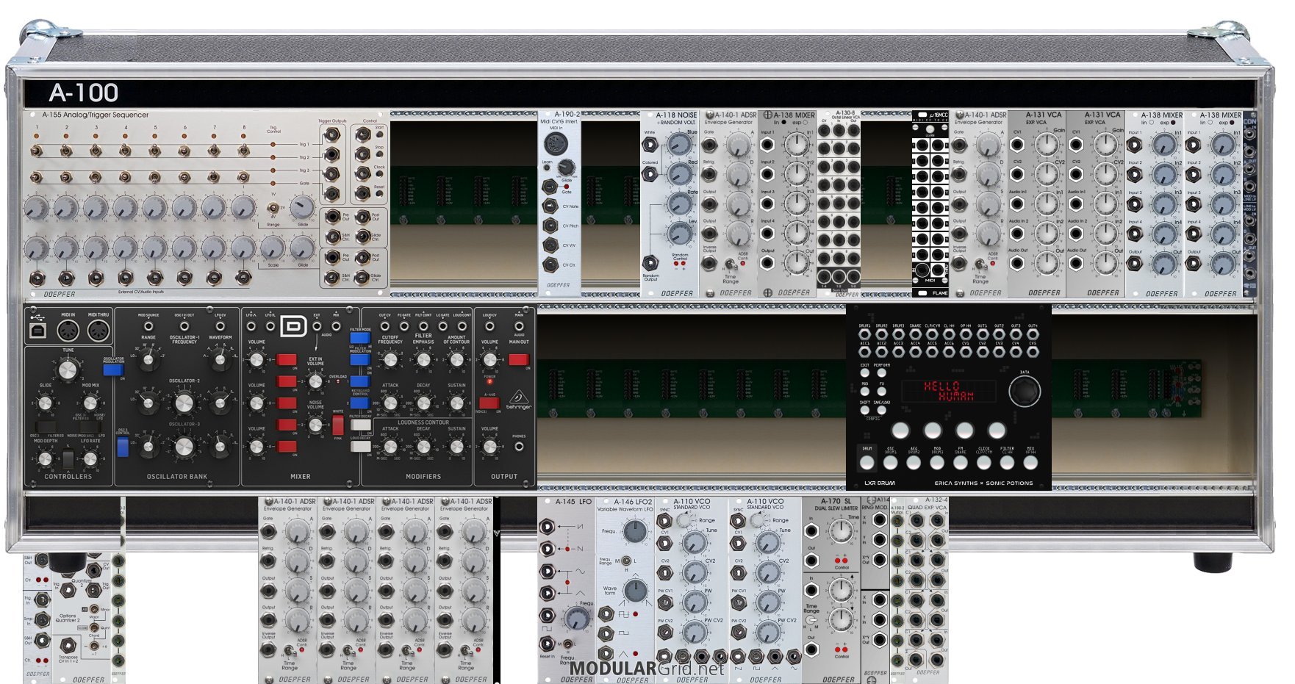Click the MOD SOURCE jack on Model D
This screenshot has height=684, width=1295.
click(x=148, y=325)
